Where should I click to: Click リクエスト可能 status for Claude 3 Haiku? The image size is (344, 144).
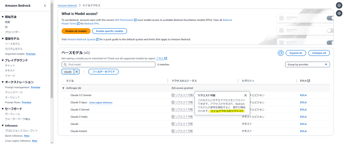coord(182,116)
